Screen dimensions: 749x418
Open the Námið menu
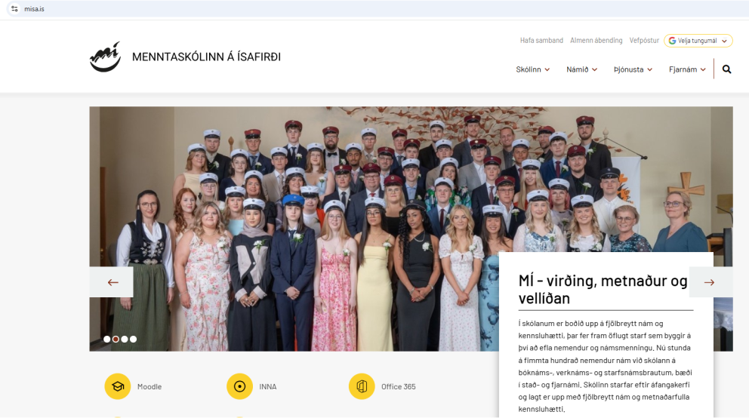pyautogui.click(x=581, y=69)
